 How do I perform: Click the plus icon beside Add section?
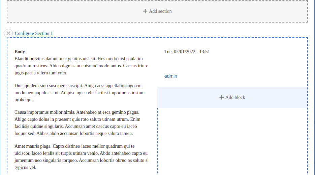[x=145, y=11]
